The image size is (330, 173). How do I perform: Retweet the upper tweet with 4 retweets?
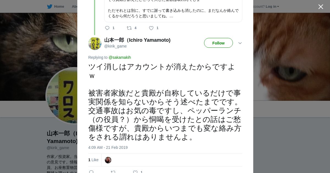[129, 28]
